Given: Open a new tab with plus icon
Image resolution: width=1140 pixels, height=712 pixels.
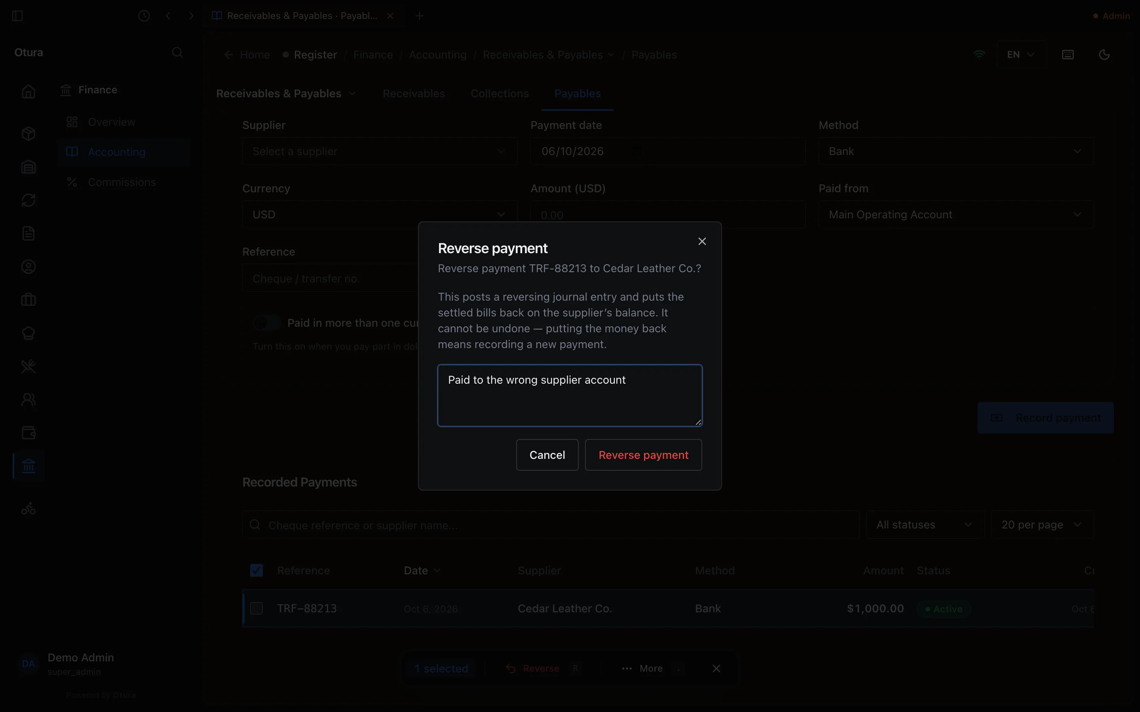Looking at the screenshot, I should pyautogui.click(x=419, y=16).
